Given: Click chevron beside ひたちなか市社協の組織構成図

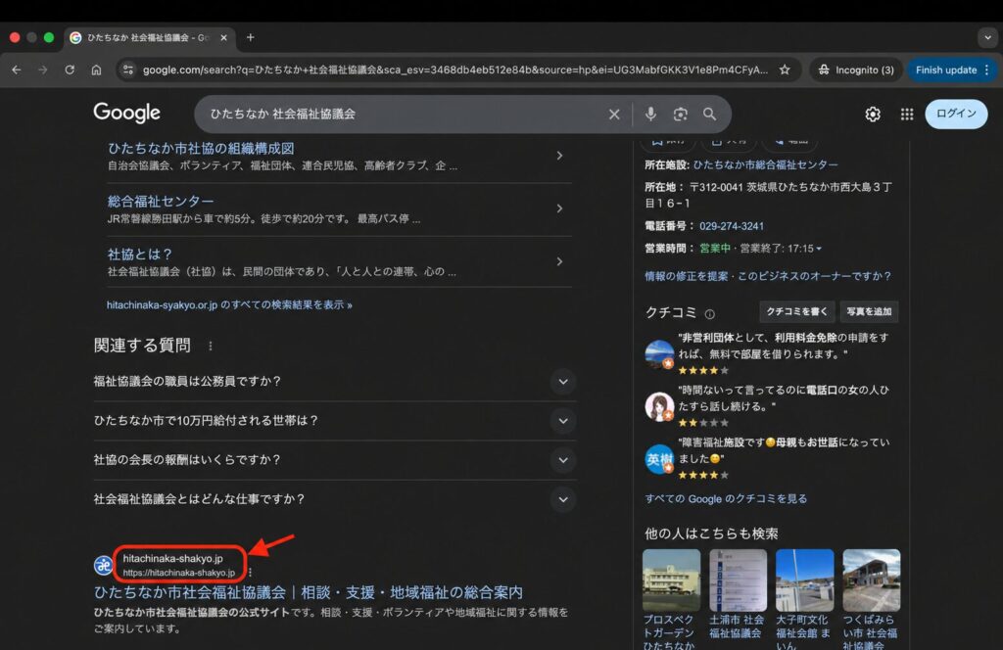Looking at the screenshot, I should (x=559, y=156).
